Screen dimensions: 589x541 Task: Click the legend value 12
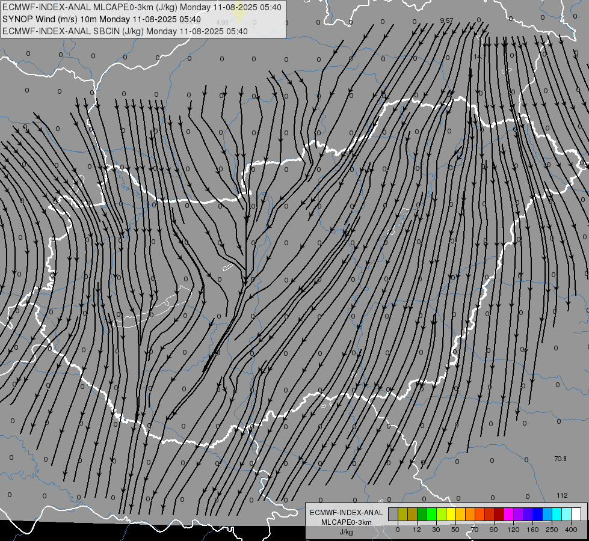[x=417, y=530]
